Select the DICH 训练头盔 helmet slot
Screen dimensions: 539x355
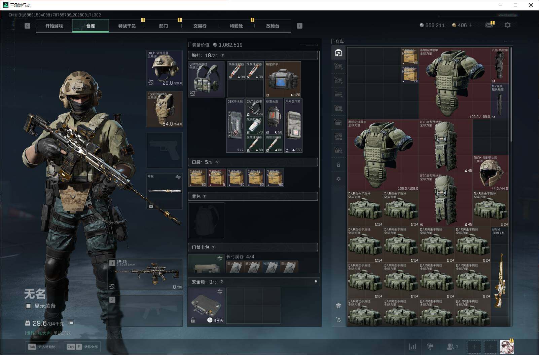pyautogui.click(x=165, y=68)
